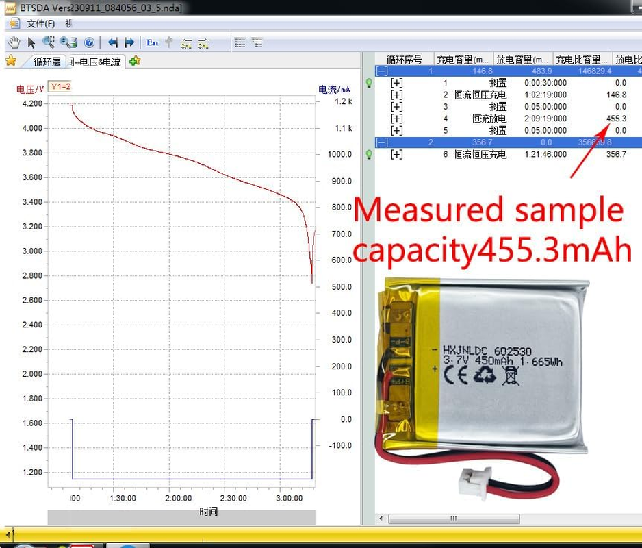Click the blue right arrow navigation icon

click(129, 42)
